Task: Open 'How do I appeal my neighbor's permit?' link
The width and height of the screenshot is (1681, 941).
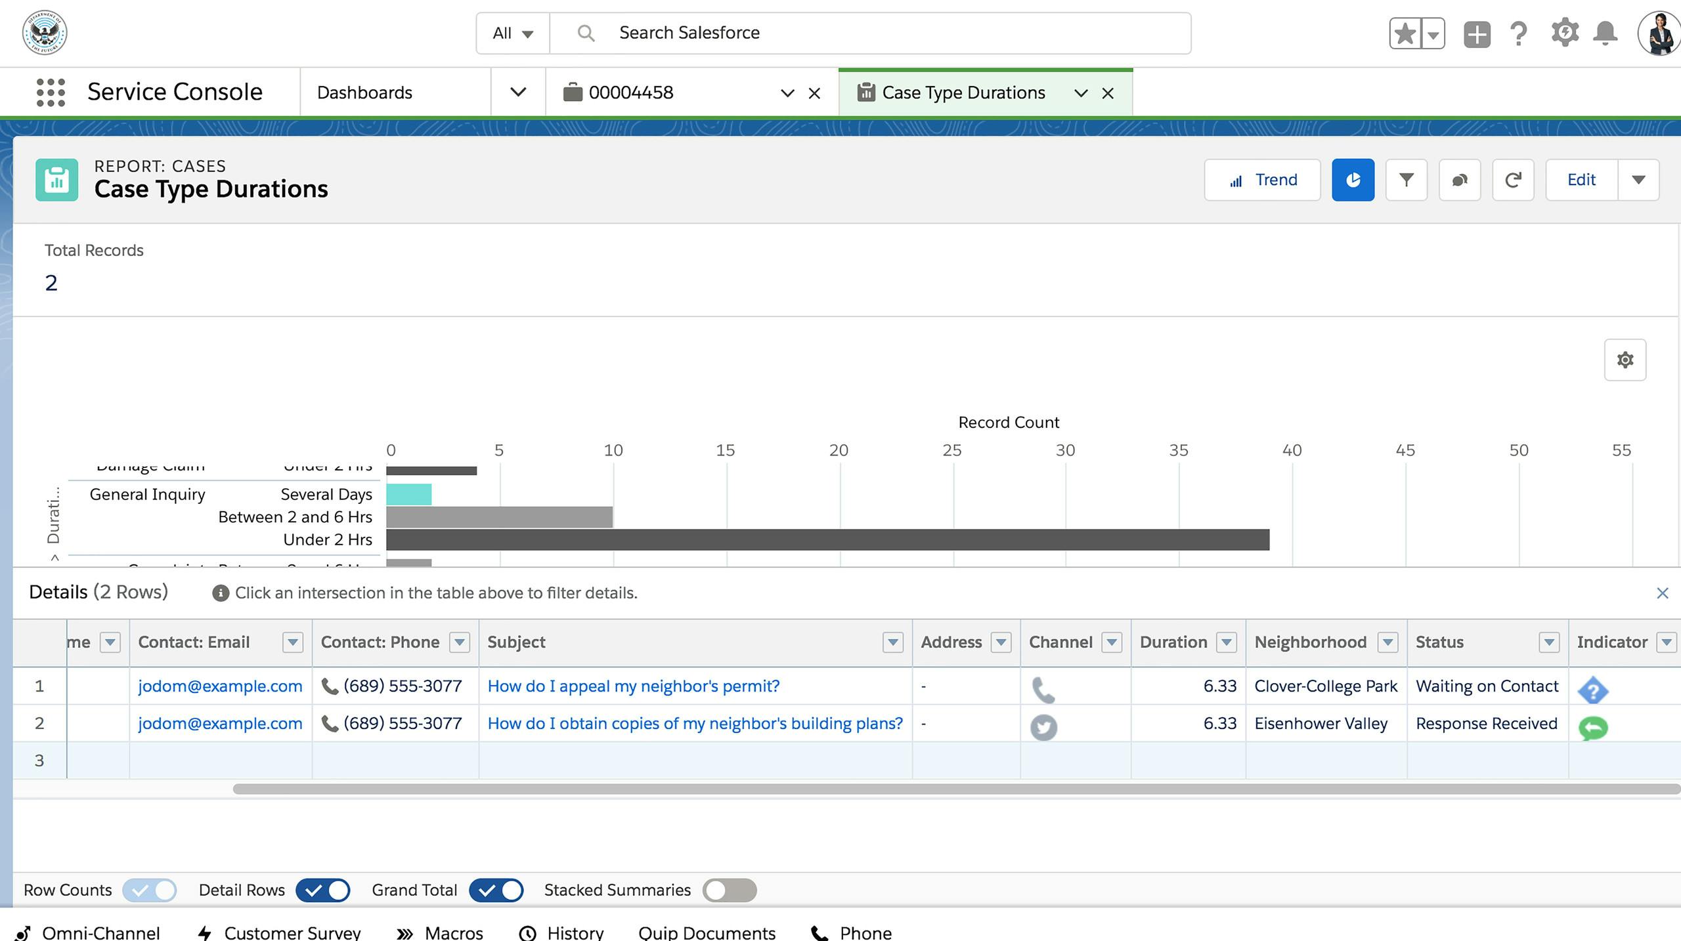Action: (x=633, y=686)
